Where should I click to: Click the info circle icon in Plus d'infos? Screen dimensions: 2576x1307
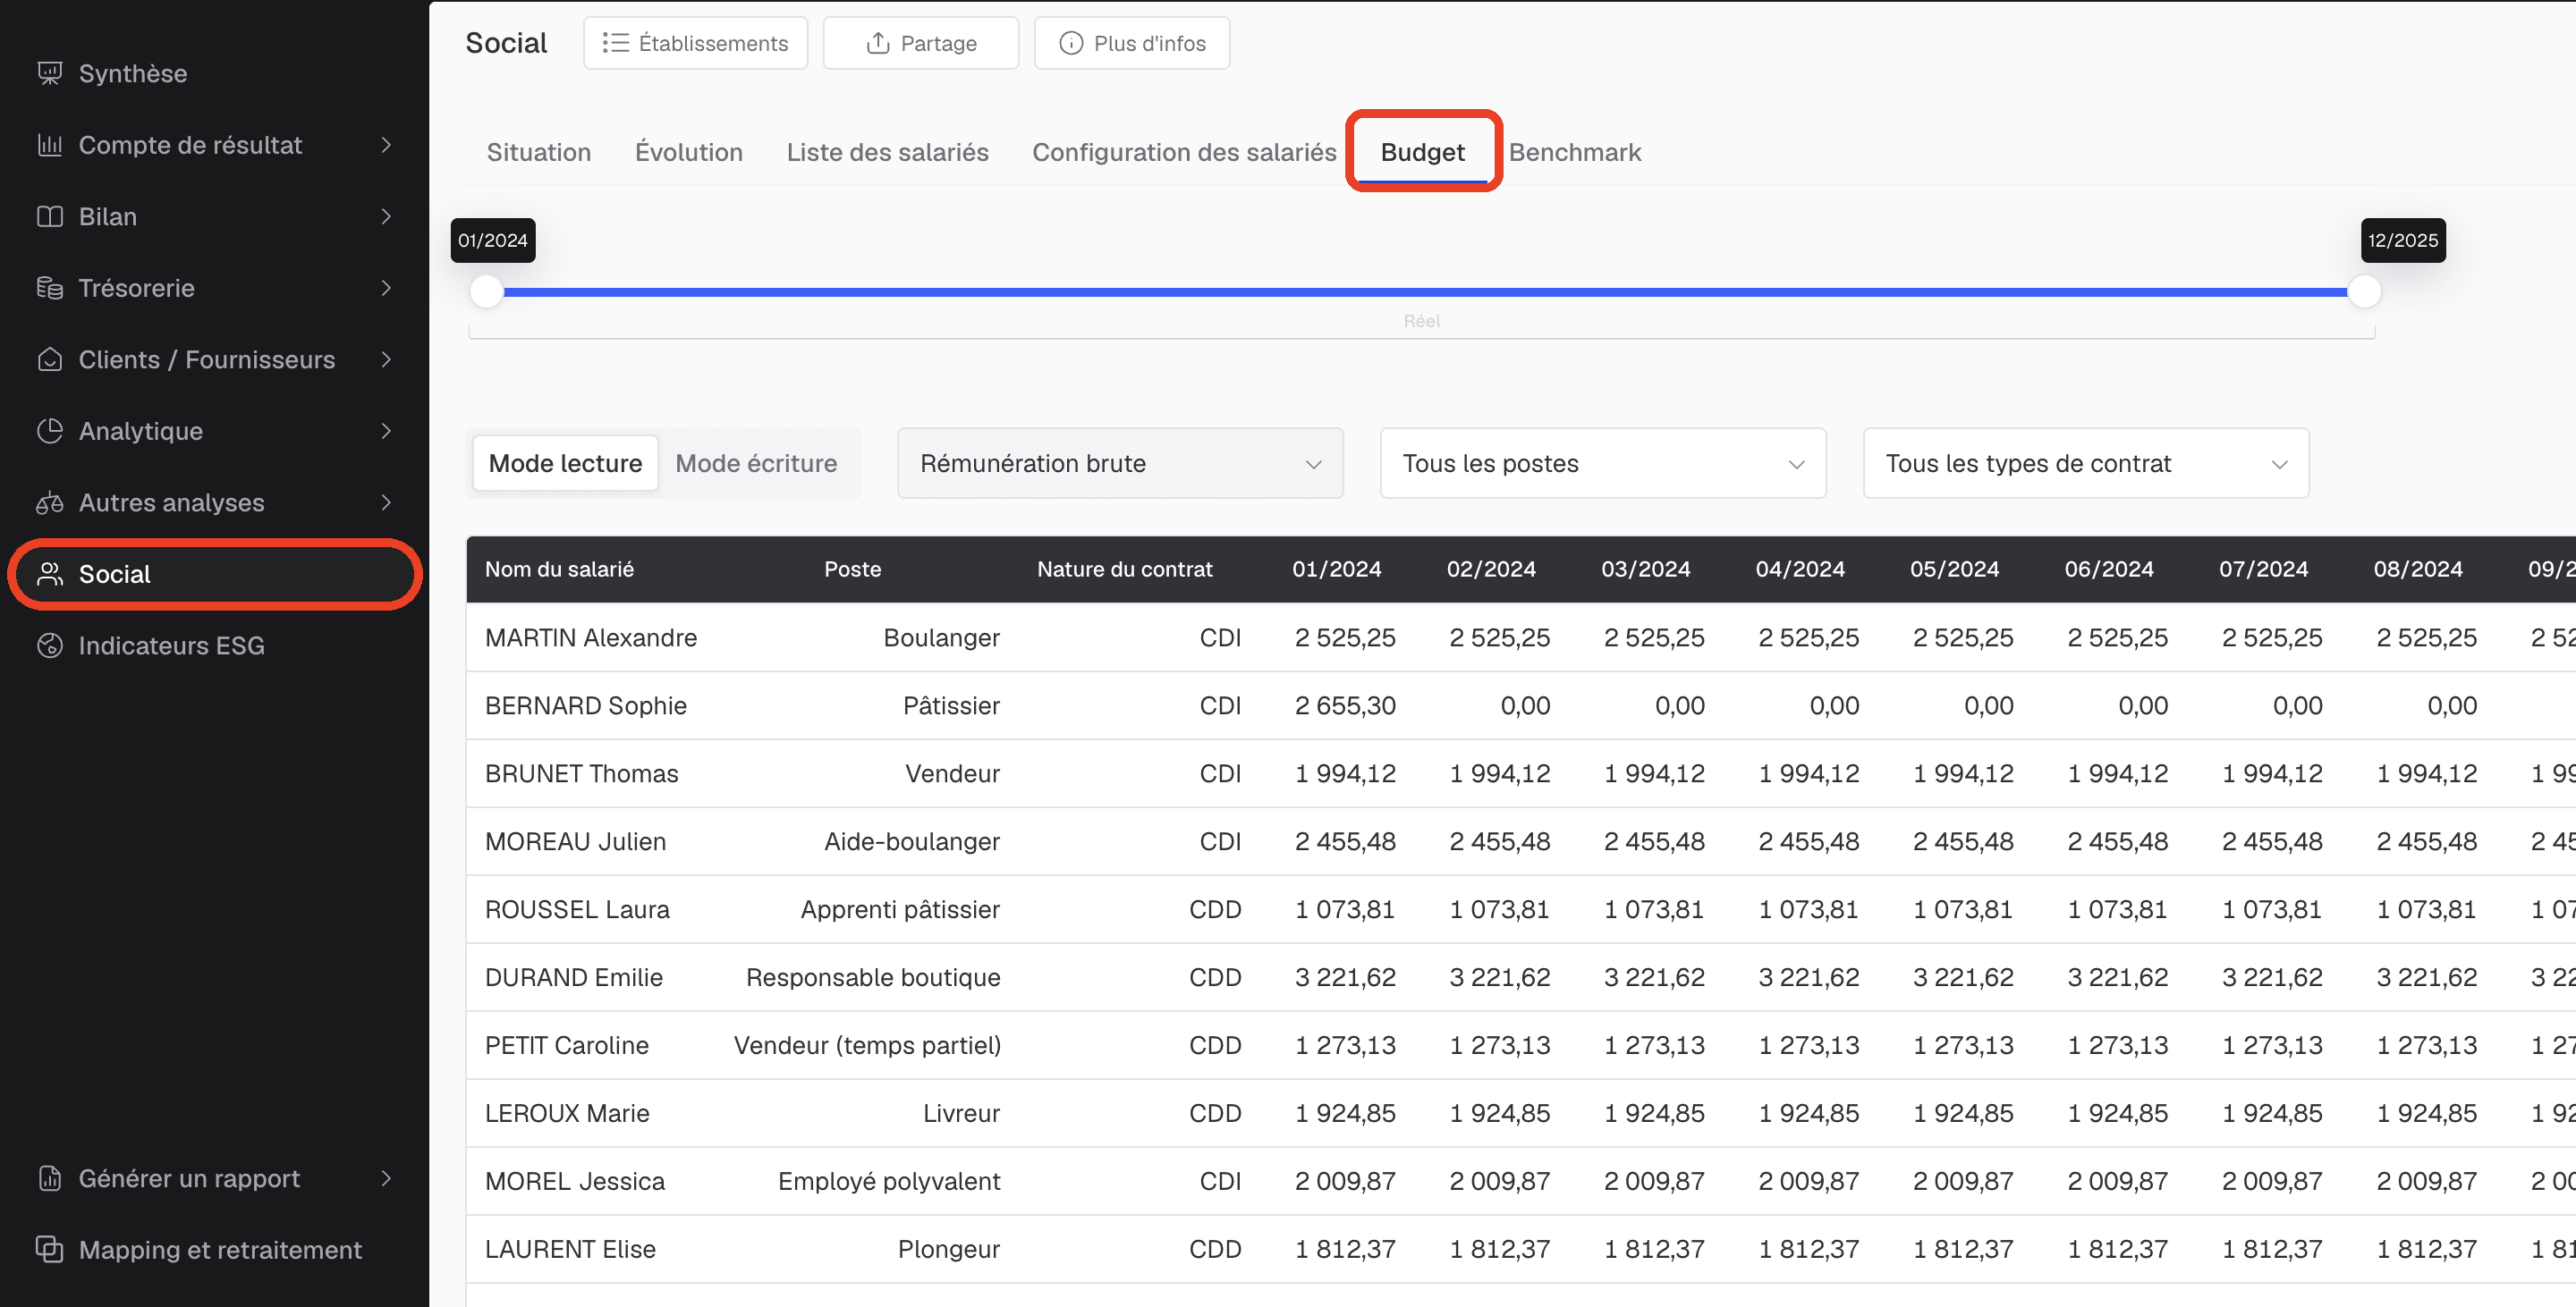(1071, 43)
